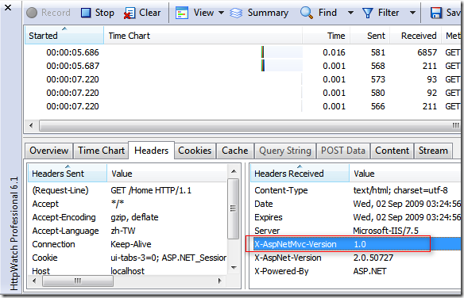Select the Accept-Encoding header row
This screenshot has width=464, height=298.
point(128,217)
